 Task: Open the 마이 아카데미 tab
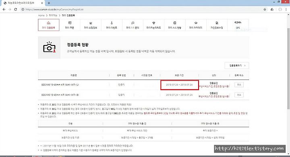[x=196, y=25]
